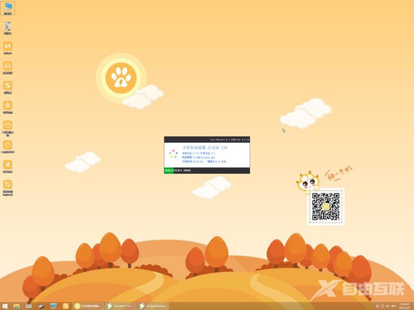Click the large paw sun logo
414x310 pixels.
click(x=121, y=78)
